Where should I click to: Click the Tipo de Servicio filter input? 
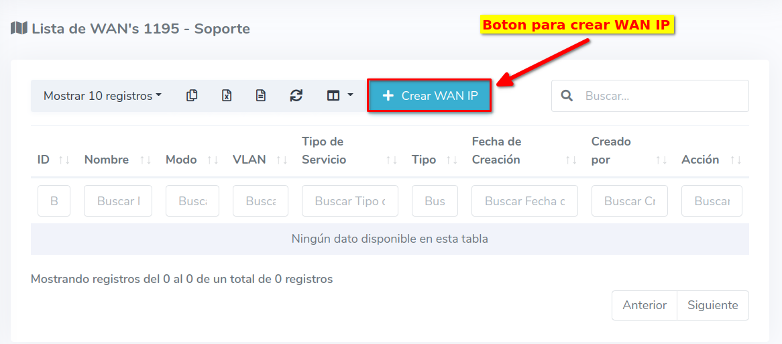[x=349, y=201]
